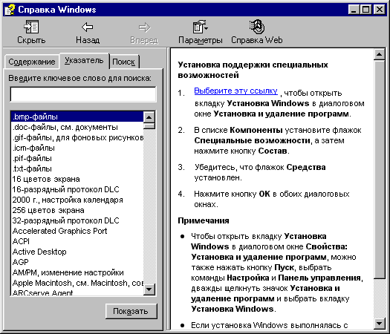Select Apple Macintosh, см. Macintosh entry
Viewport: 390px width, 334px height.
pyautogui.click(x=77, y=283)
